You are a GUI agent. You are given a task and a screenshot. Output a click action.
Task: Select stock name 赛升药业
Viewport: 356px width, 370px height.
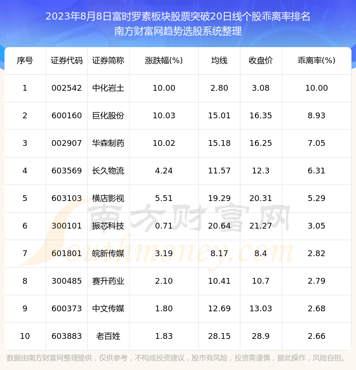click(x=108, y=281)
